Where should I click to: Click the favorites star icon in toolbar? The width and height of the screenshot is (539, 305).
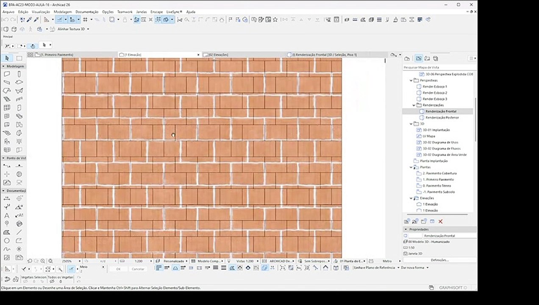(x=275, y=19)
